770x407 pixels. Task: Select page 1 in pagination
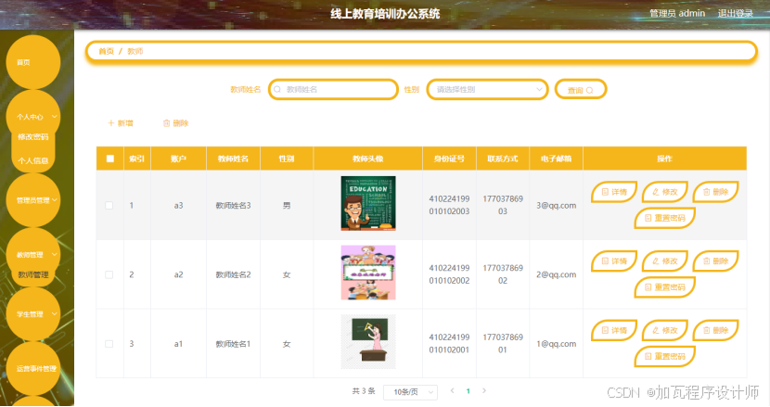[468, 391]
